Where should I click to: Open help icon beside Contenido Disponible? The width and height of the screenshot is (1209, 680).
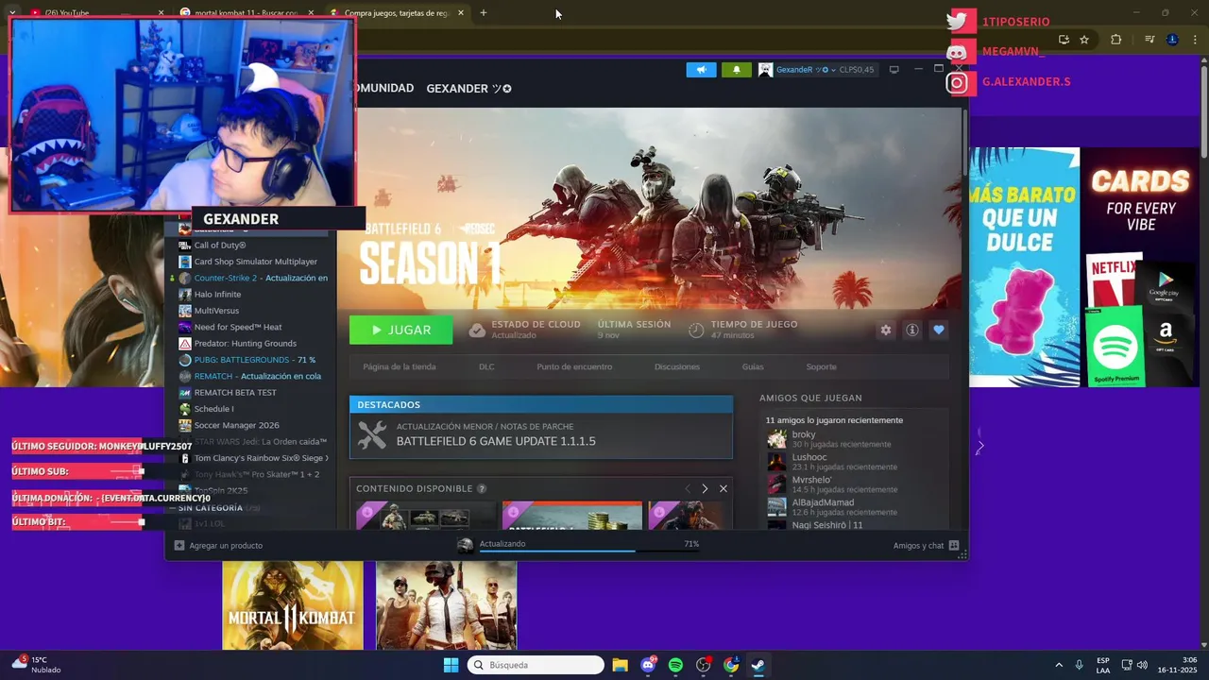(x=482, y=489)
